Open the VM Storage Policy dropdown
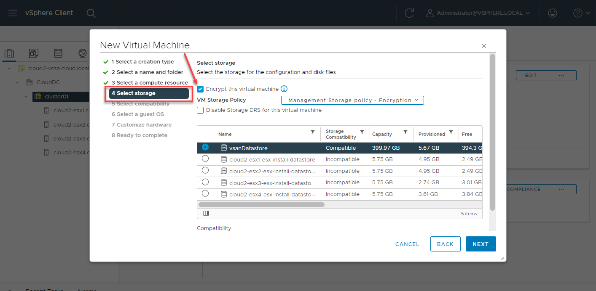Viewport: 596px width, 291px height. point(352,101)
